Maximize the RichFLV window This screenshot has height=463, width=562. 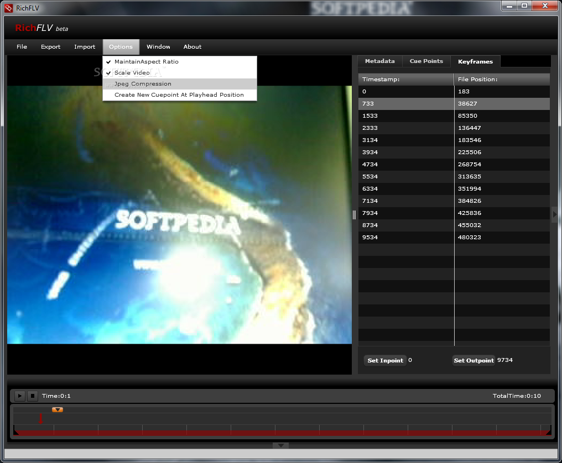tap(524, 6)
